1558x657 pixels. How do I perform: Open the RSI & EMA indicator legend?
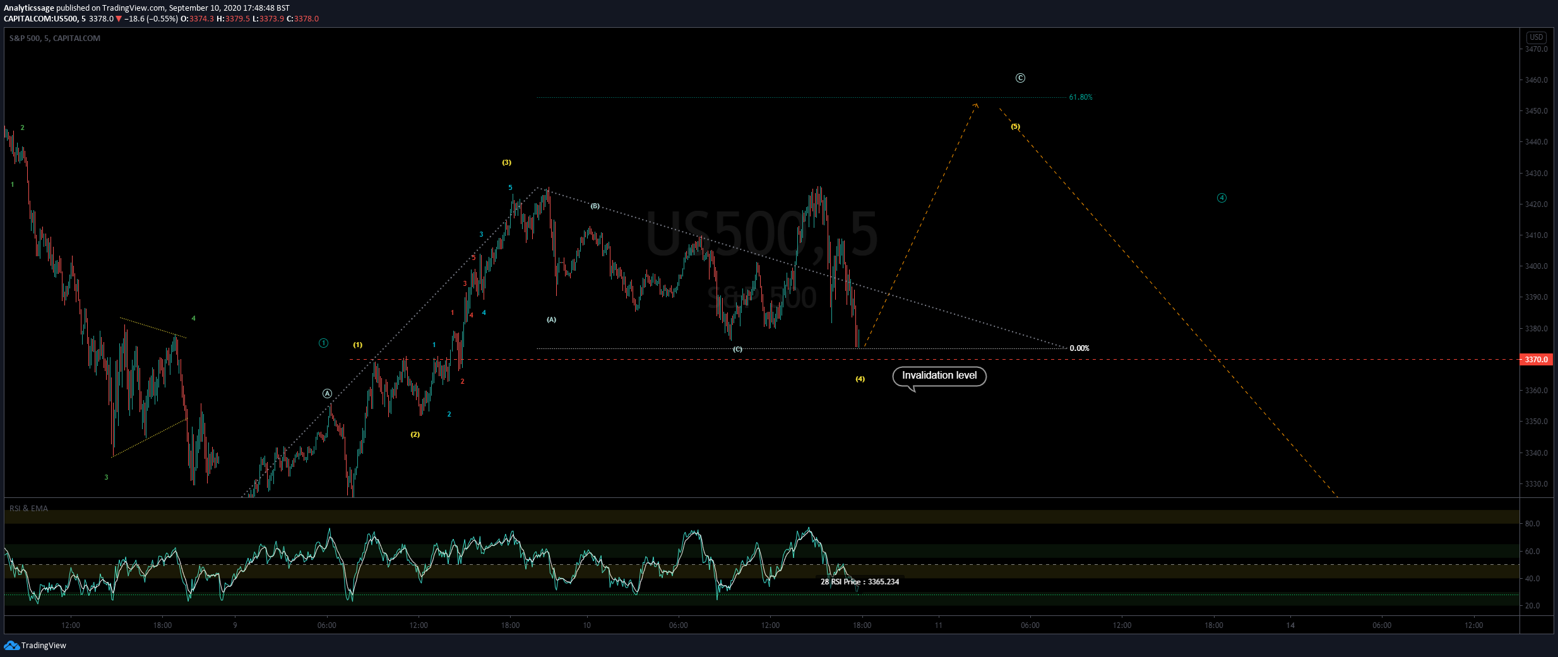28,508
